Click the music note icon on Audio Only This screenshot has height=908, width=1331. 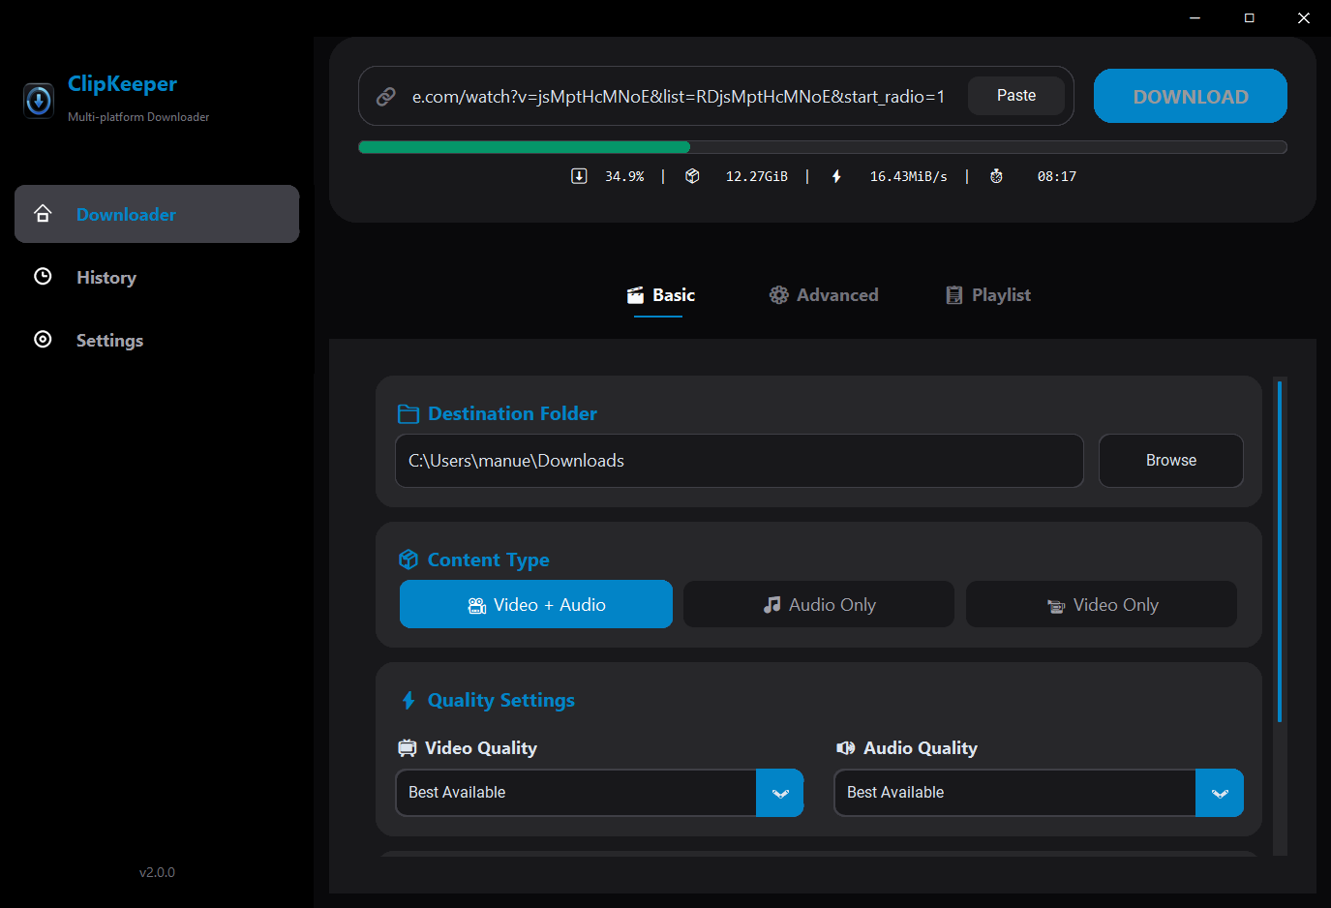coord(771,605)
